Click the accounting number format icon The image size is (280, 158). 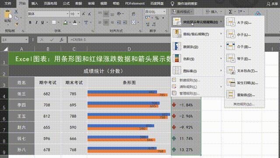click(x=147, y=18)
